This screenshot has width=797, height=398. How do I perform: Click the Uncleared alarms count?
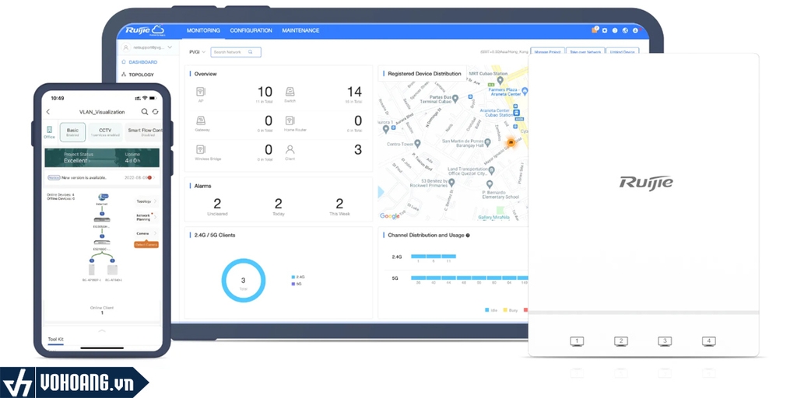tap(217, 204)
